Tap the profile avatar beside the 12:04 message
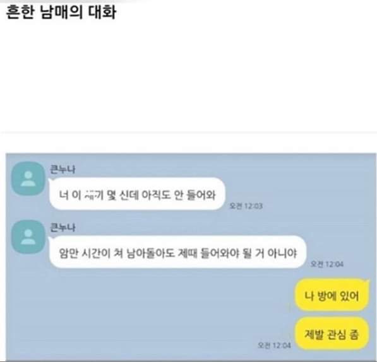 pyautogui.click(x=28, y=236)
